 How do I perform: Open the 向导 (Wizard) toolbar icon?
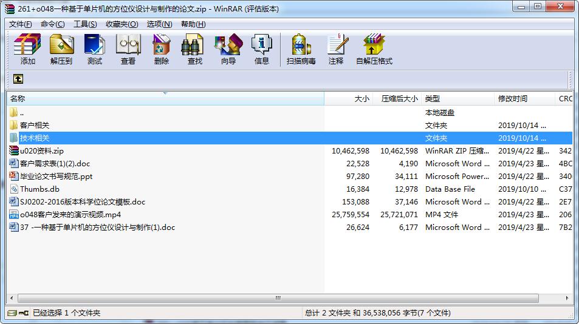tap(228, 45)
